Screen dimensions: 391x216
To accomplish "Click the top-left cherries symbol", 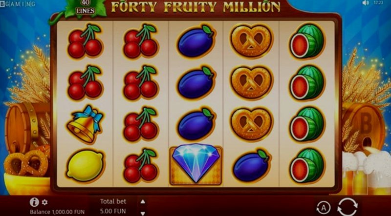I will tap(85, 41).
